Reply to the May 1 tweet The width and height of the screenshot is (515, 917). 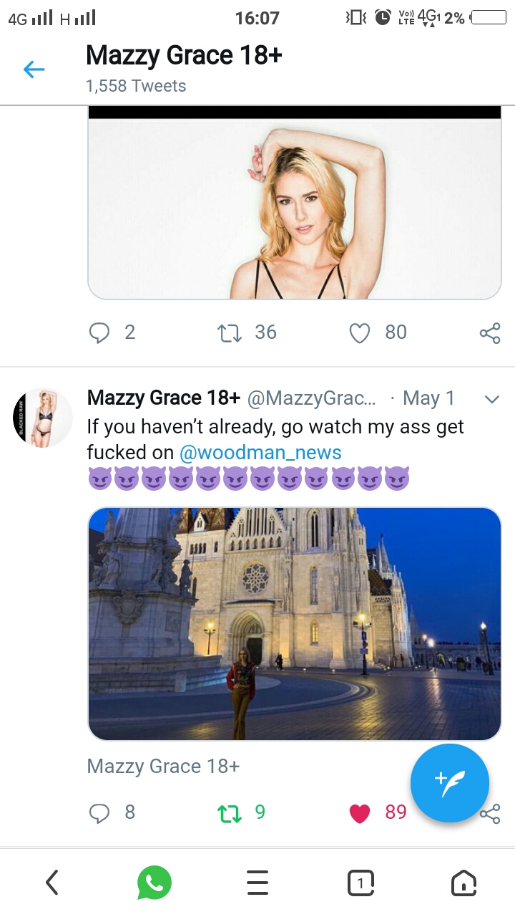coord(99,812)
